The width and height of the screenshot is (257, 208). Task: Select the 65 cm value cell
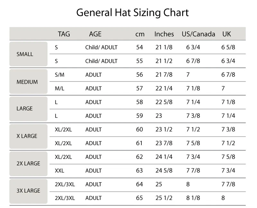139,198
